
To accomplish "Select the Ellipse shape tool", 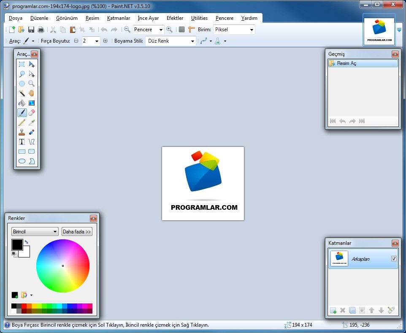I will pos(22,161).
